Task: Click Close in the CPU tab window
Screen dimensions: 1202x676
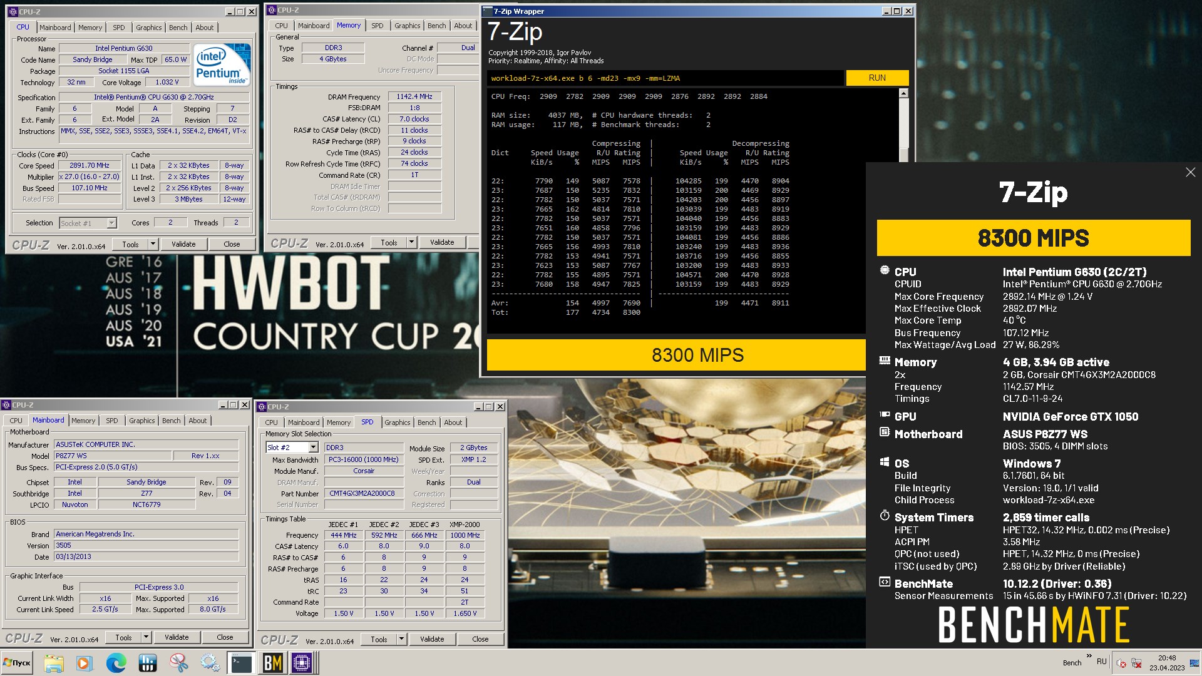Action: [x=232, y=244]
